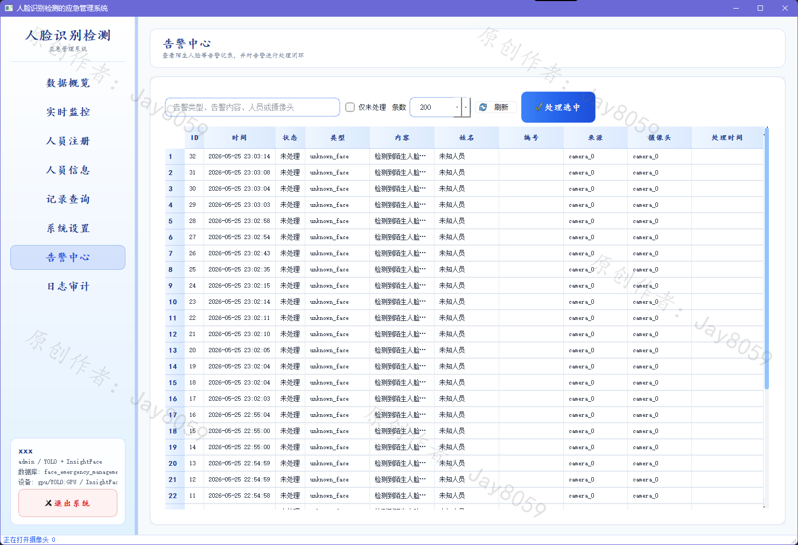Click the 类型 column header
798x545 pixels.
click(338, 138)
